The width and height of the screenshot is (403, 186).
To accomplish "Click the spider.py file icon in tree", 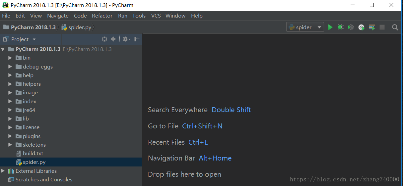I will point(19,162).
